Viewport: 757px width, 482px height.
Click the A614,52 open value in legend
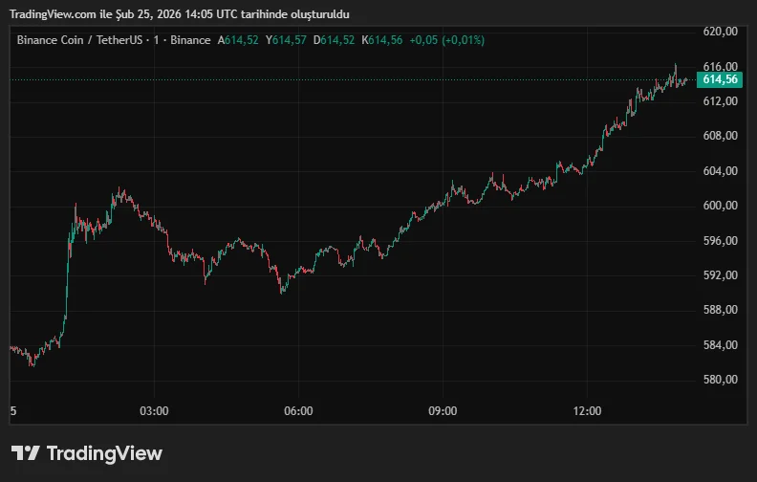coord(239,40)
